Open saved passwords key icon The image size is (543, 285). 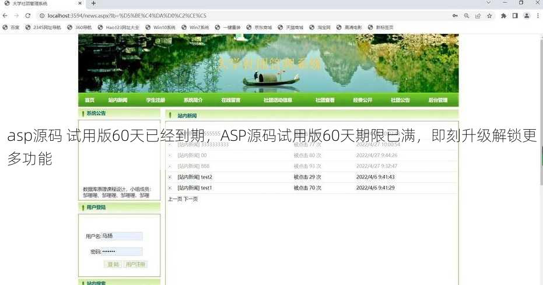tap(455, 16)
